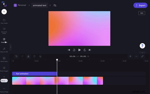Split clip with the scissors tool
Viewport: 150px width, 94px height.
tap(28, 56)
